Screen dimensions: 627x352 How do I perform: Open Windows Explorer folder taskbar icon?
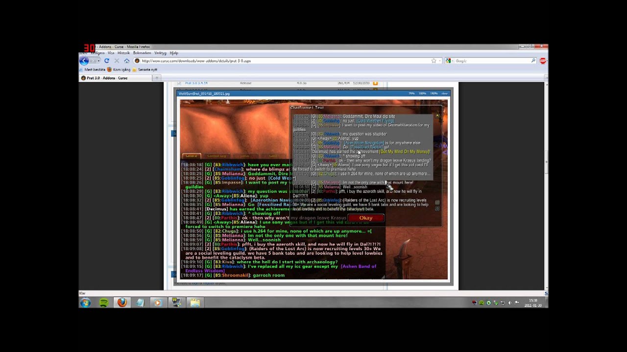[195, 303]
